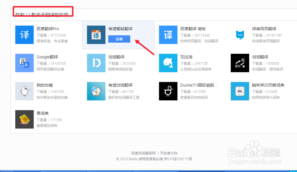Click the 有道划词翻译 magnifier icon
Viewport: 297px width, 172px height.
point(96,91)
